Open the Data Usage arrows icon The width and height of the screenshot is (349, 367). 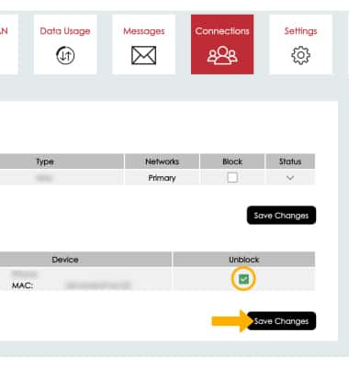[65, 55]
